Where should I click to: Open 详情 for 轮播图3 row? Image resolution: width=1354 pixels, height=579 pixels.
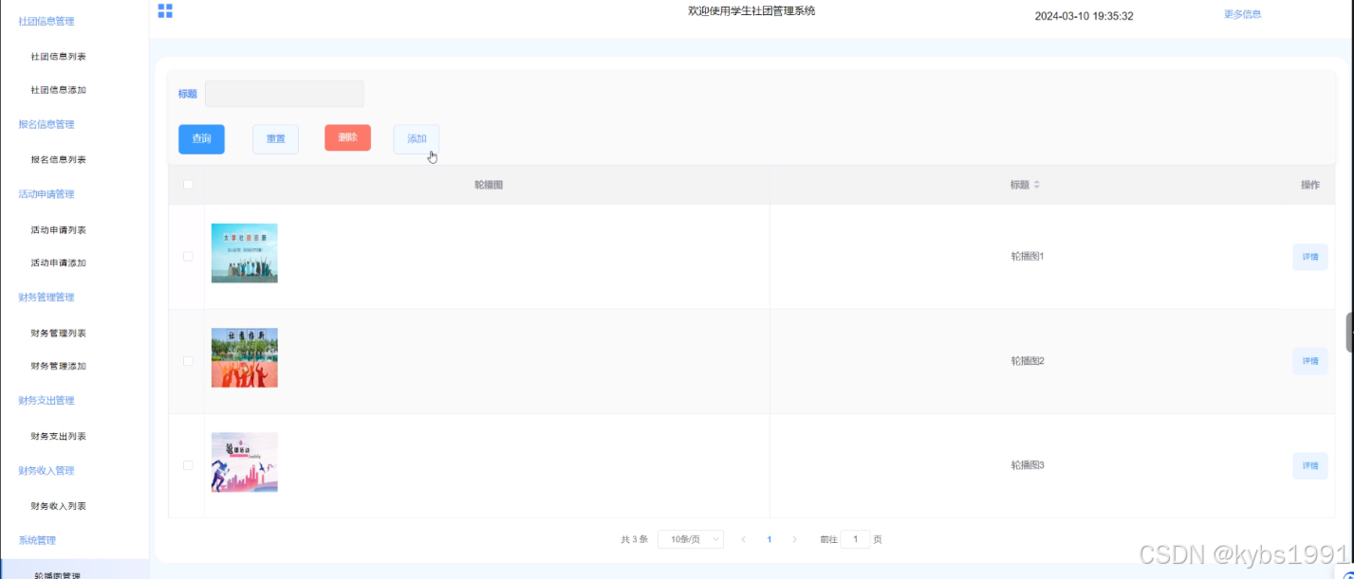[x=1309, y=465]
